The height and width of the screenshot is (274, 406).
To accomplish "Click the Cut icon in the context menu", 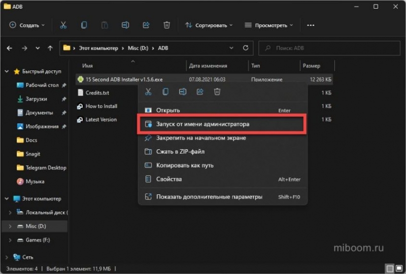I will [x=148, y=92].
